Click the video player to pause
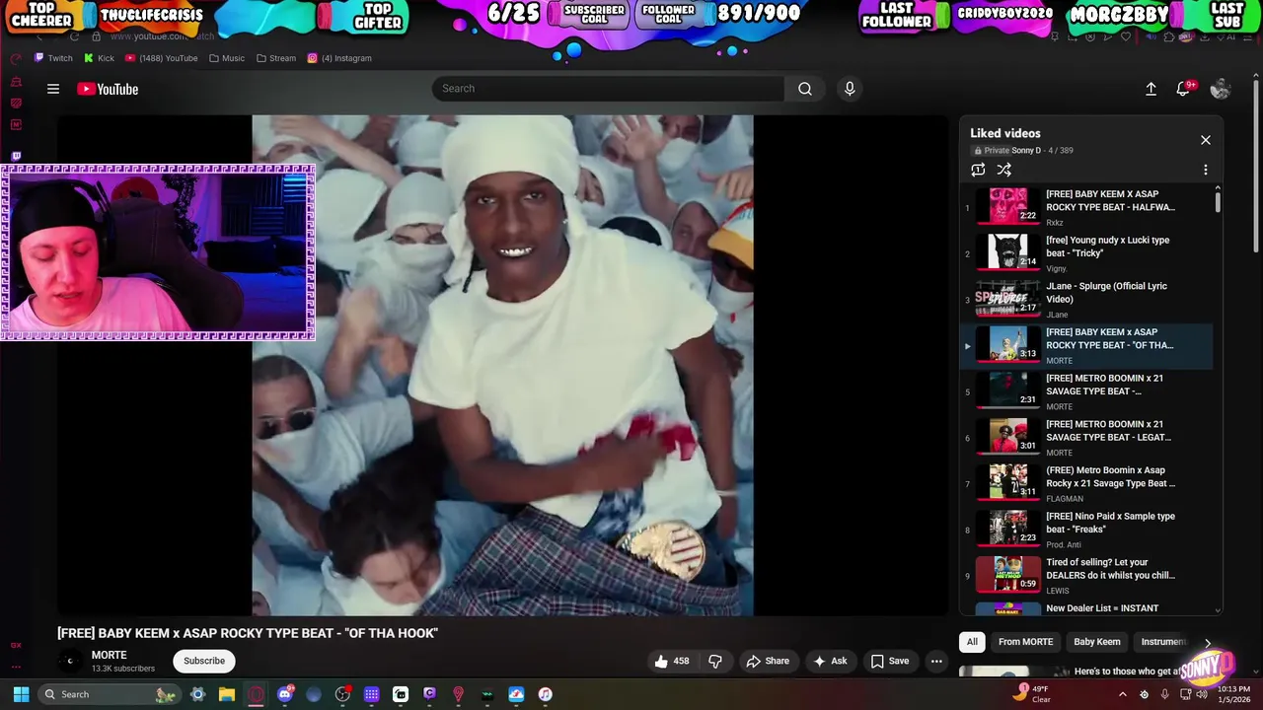 pos(502,365)
